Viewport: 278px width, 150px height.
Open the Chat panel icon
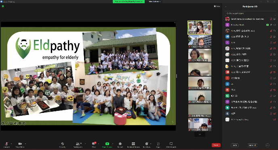click(x=94, y=144)
